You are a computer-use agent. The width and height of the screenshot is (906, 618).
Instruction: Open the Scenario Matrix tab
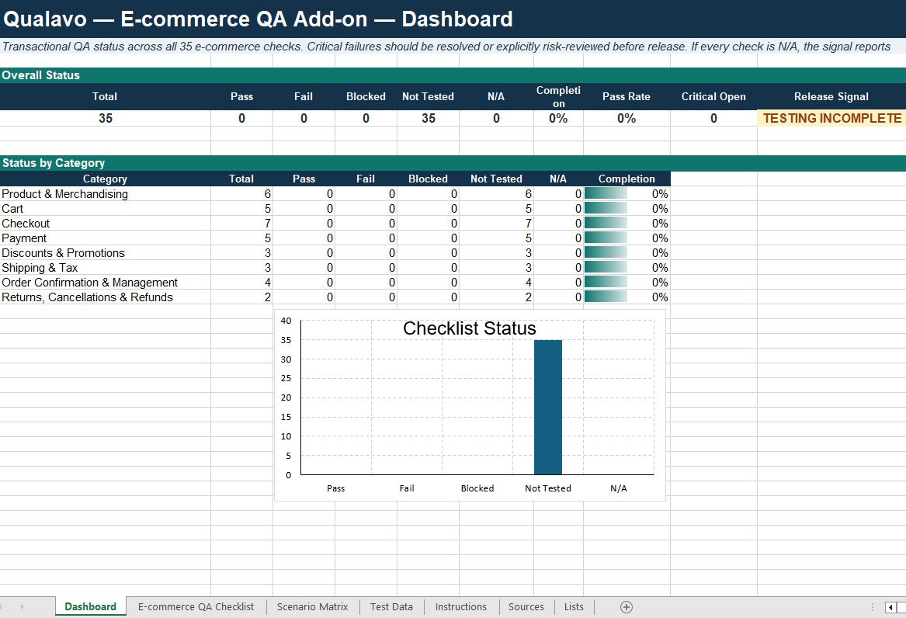click(x=313, y=606)
